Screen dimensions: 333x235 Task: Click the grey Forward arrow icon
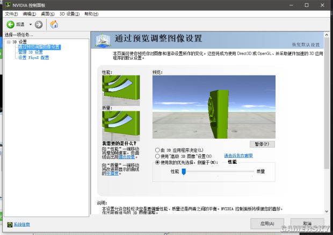click(x=39, y=25)
